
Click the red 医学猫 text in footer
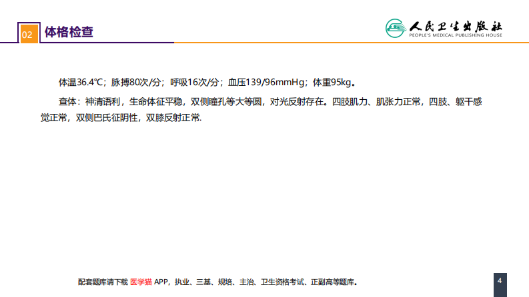tap(141, 282)
